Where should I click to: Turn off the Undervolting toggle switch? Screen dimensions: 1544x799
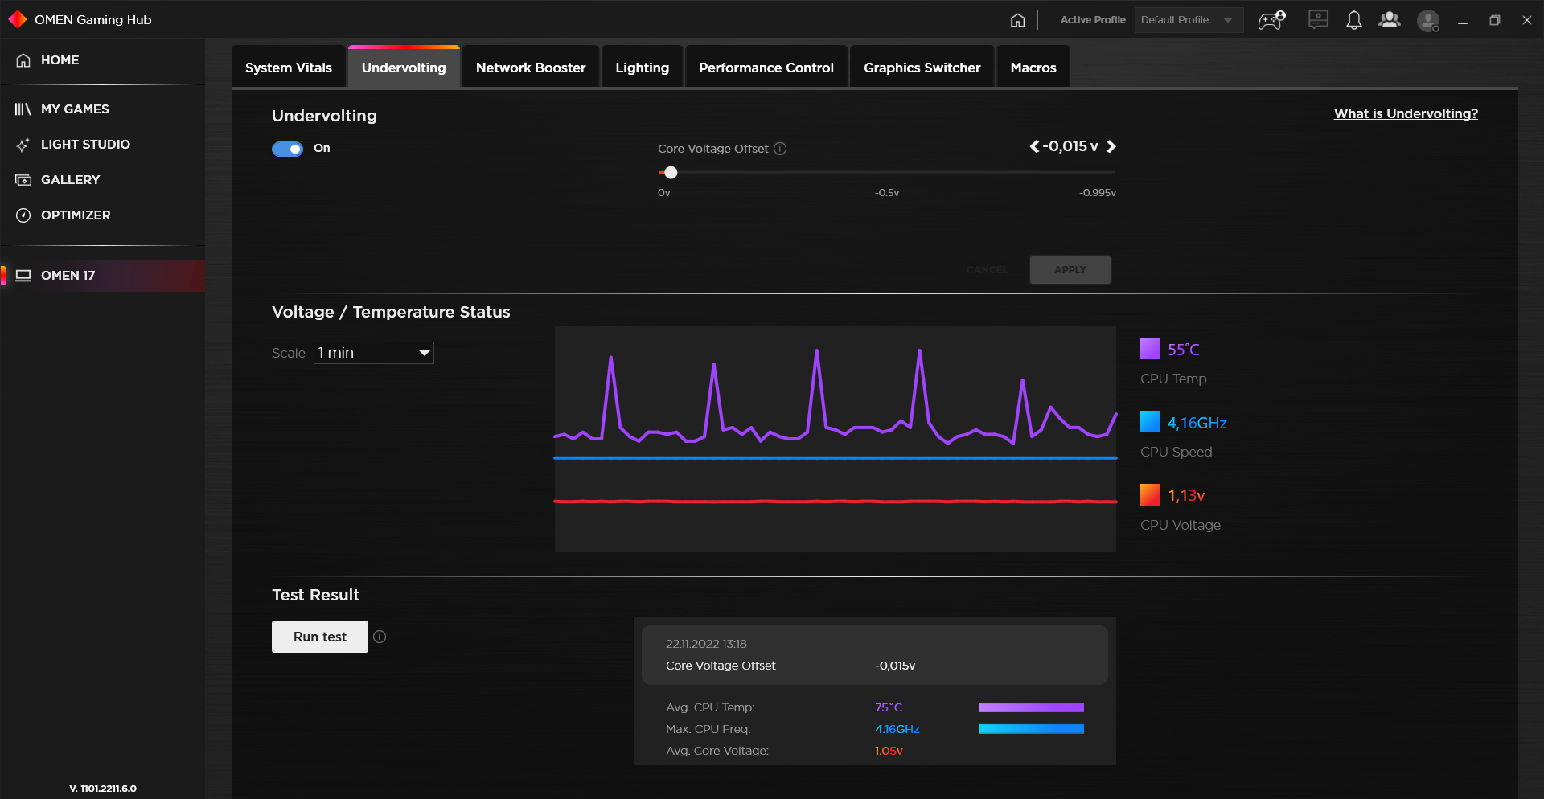287,149
